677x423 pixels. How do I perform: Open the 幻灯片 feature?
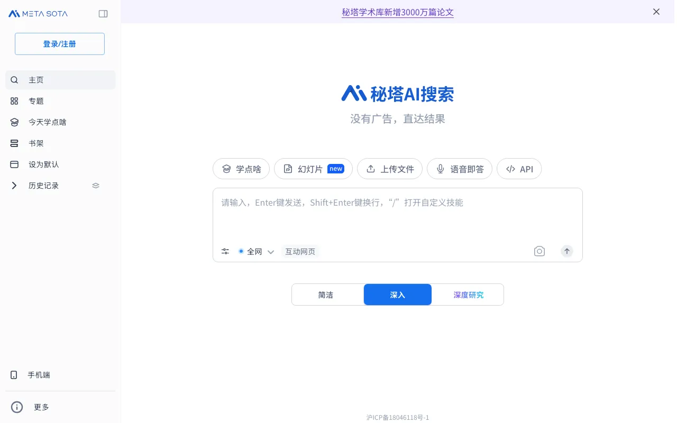coord(313,169)
